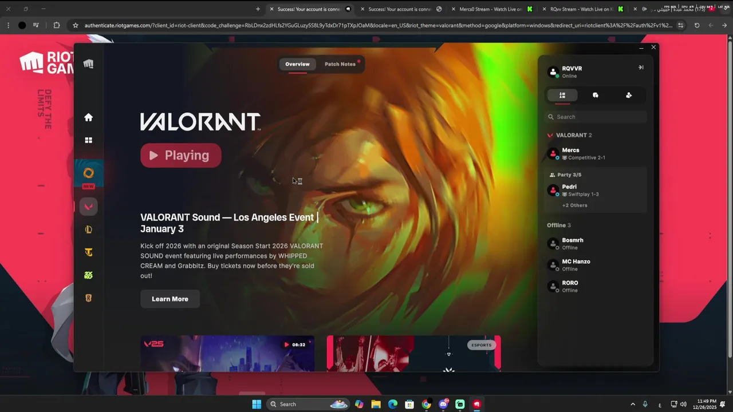Viewport: 733px width, 412px height.
Task: Open RQVVR profile avatar
Action: coord(553,72)
